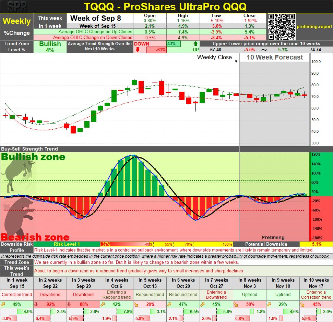Click the Up-Closes average High value 7.4%
333x322 pixels.
coord(183,32)
